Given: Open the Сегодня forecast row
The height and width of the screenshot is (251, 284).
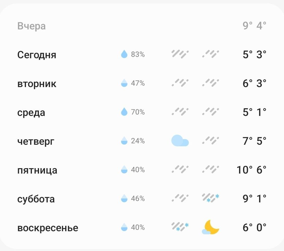Looking at the screenshot, I should 142,54.
